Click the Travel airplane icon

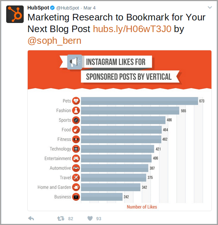(x=76, y=178)
